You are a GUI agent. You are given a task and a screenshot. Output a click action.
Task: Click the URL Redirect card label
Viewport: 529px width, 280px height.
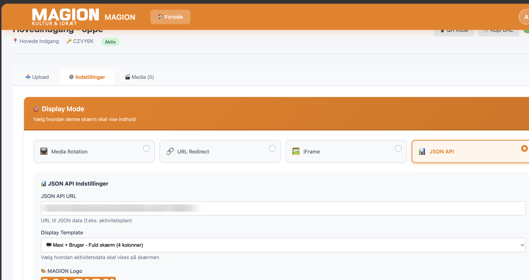coord(193,152)
